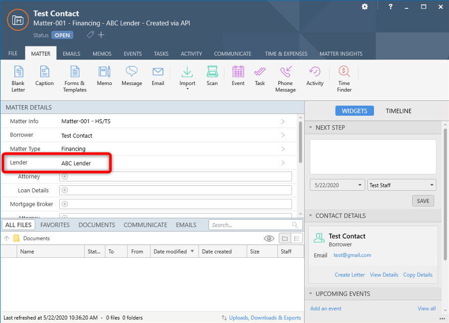Open the Import menu
This screenshot has height=323, width=449.
point(187,78)
